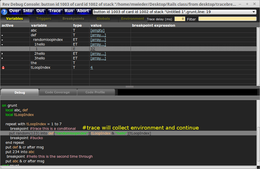The image size is (260, 169).
Task: Click the [empty] value link for abc
Action: pos(97,30)
